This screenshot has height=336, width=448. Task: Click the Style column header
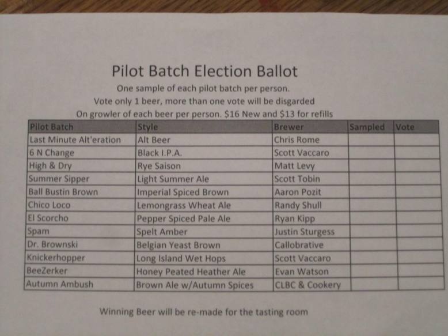(149, 127)
